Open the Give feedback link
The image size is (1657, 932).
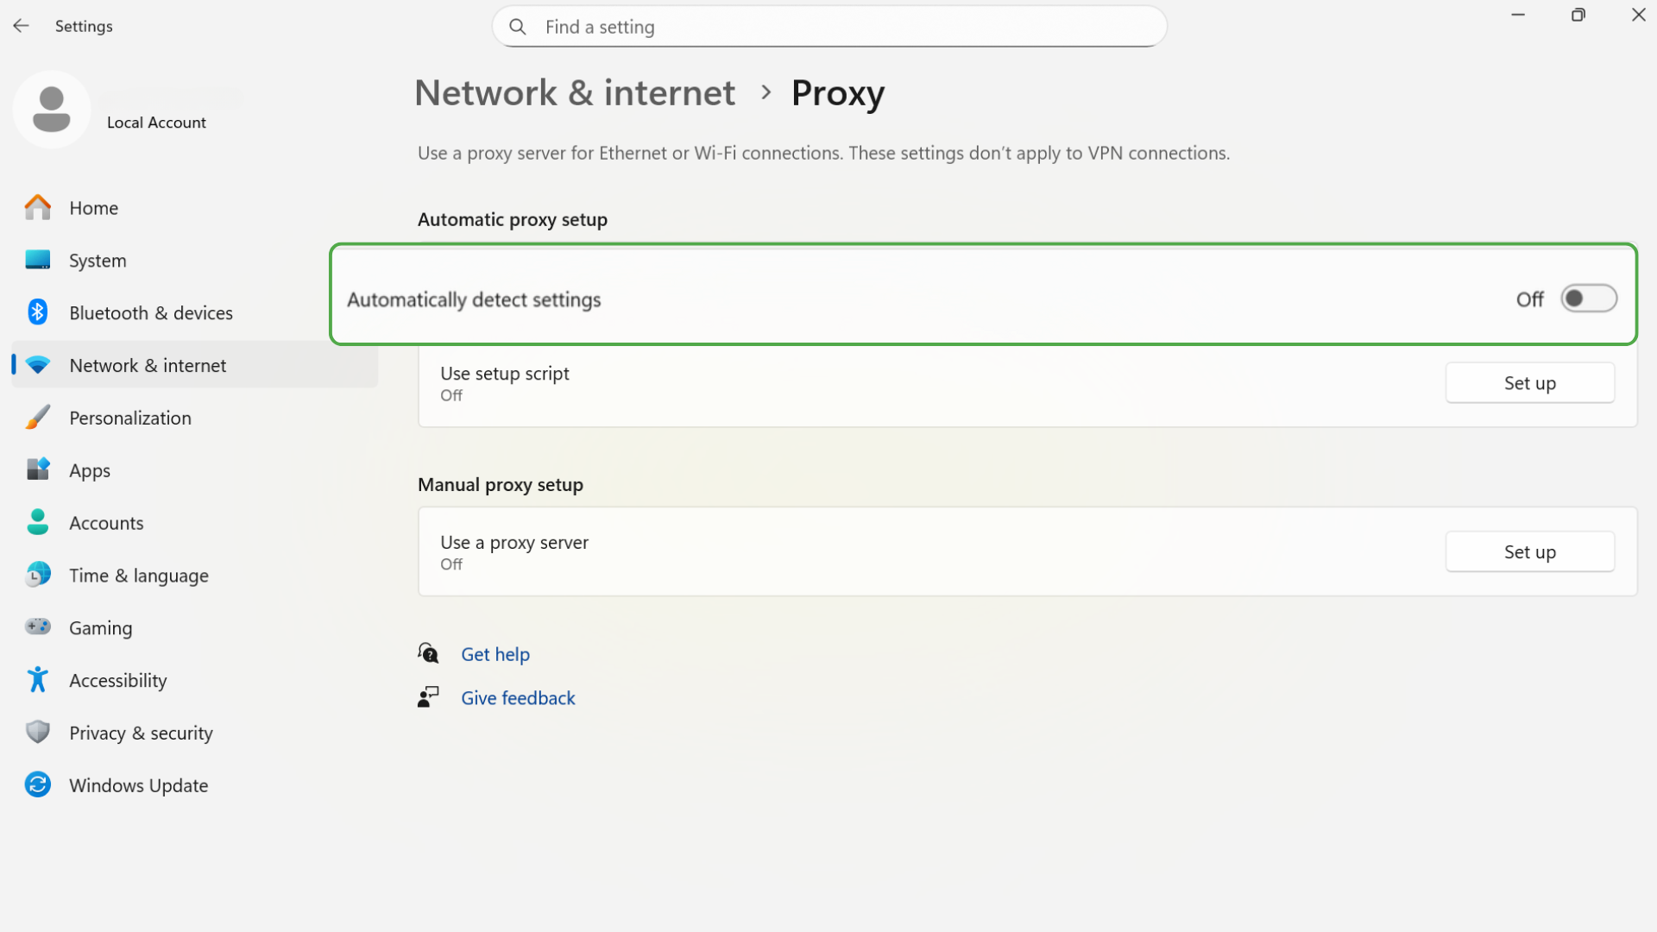pos(518,698)
